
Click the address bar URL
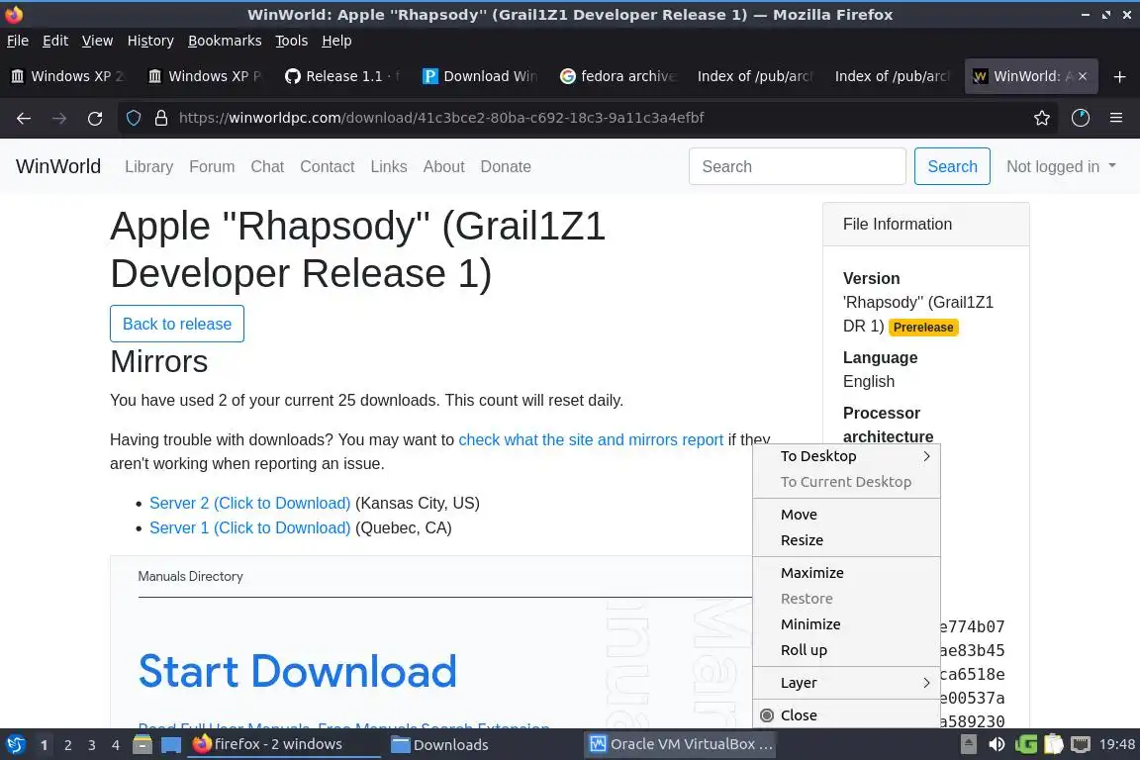441,118
